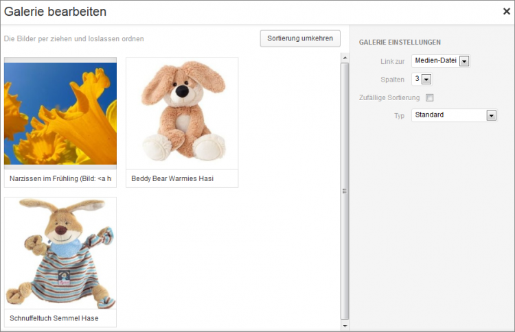Click the Typ label

tap(399, 115)
